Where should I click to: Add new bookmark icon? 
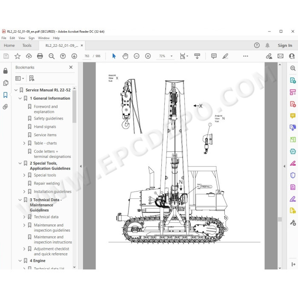click(32, 78)
